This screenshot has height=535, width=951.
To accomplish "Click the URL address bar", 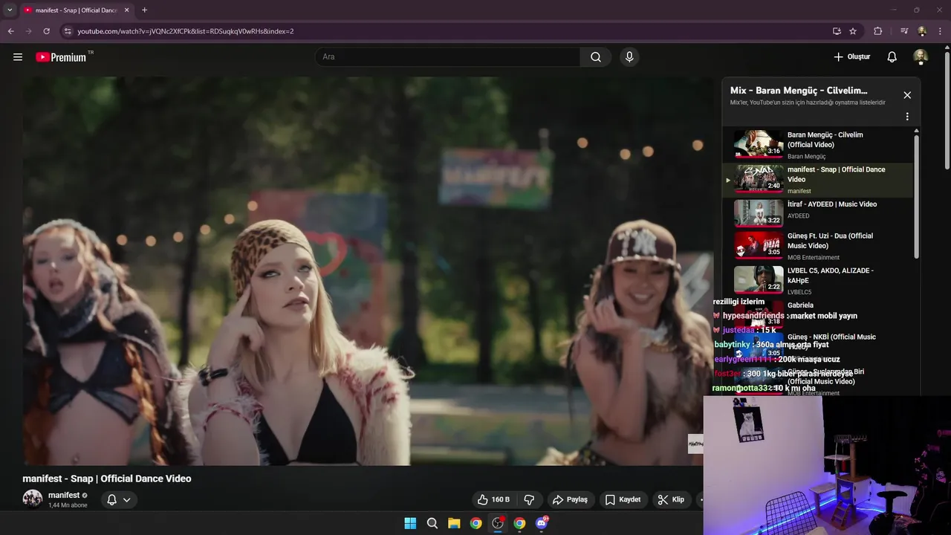I will click(x=446, y=31).
